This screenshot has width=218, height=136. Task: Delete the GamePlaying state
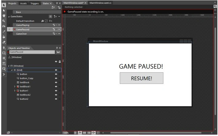coord(59,25)
